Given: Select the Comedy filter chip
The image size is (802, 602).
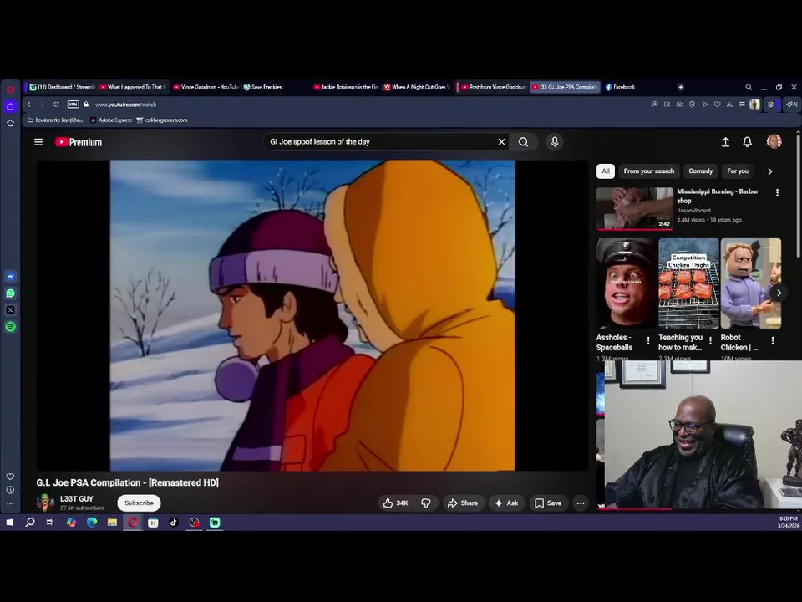Looking at the screenshot, I should [700, 171].
